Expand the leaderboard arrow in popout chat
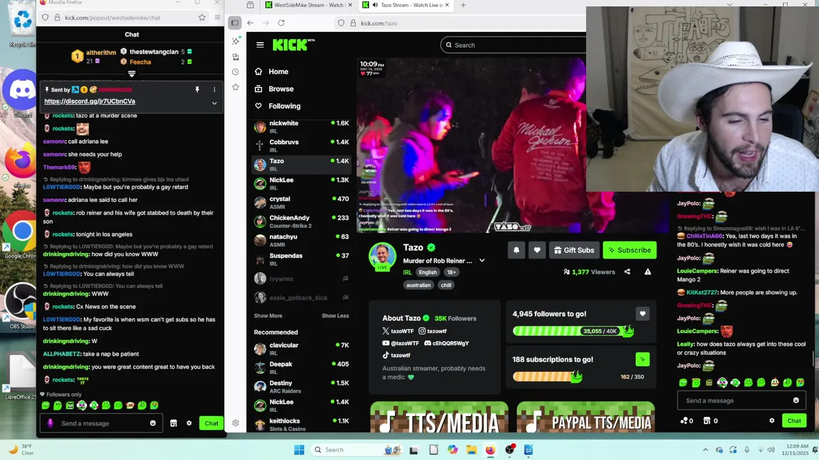819x460 pixels. pyautogui.click(x=132, y=74)
